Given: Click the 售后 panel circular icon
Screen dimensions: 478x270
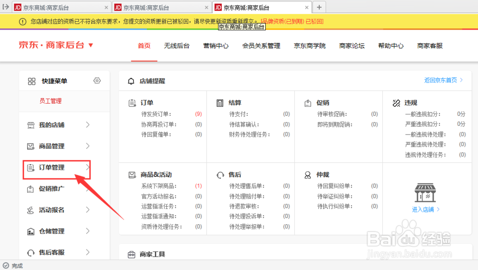Looking at the screenshot, I should click(220, 175).
